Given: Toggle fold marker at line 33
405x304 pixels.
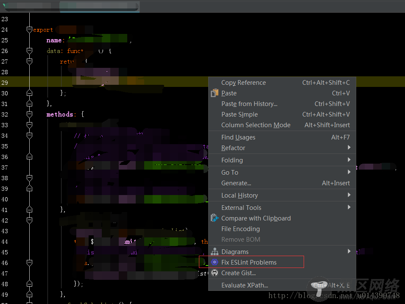Looking at the screenshot, I should tap(29, 125).
